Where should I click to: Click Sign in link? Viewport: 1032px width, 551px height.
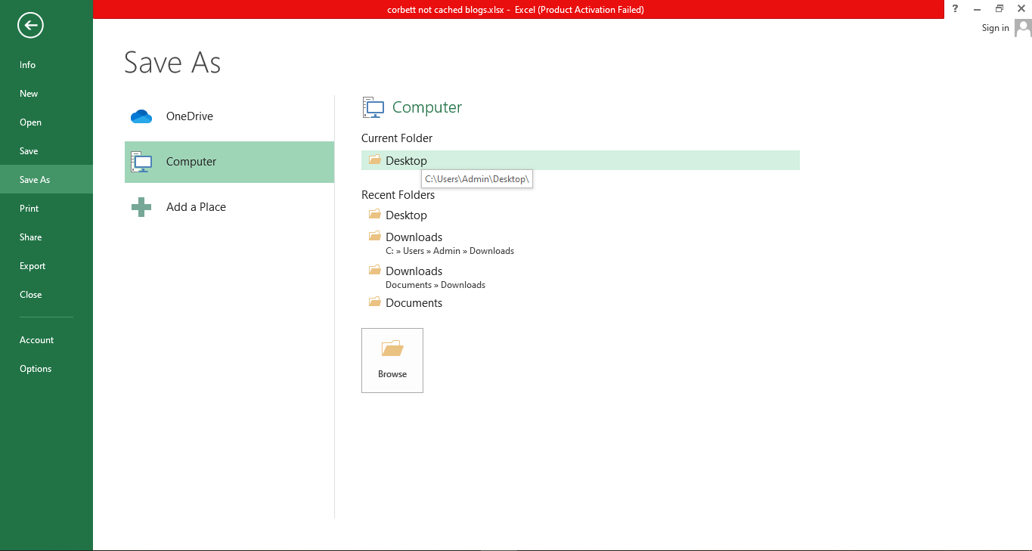click(x=995, y=28)
